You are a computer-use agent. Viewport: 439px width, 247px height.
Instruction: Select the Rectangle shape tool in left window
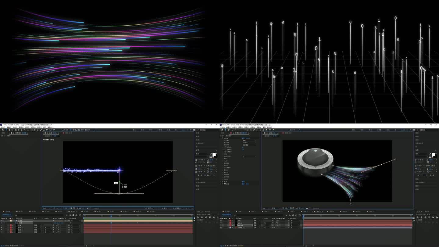point(31,130)
